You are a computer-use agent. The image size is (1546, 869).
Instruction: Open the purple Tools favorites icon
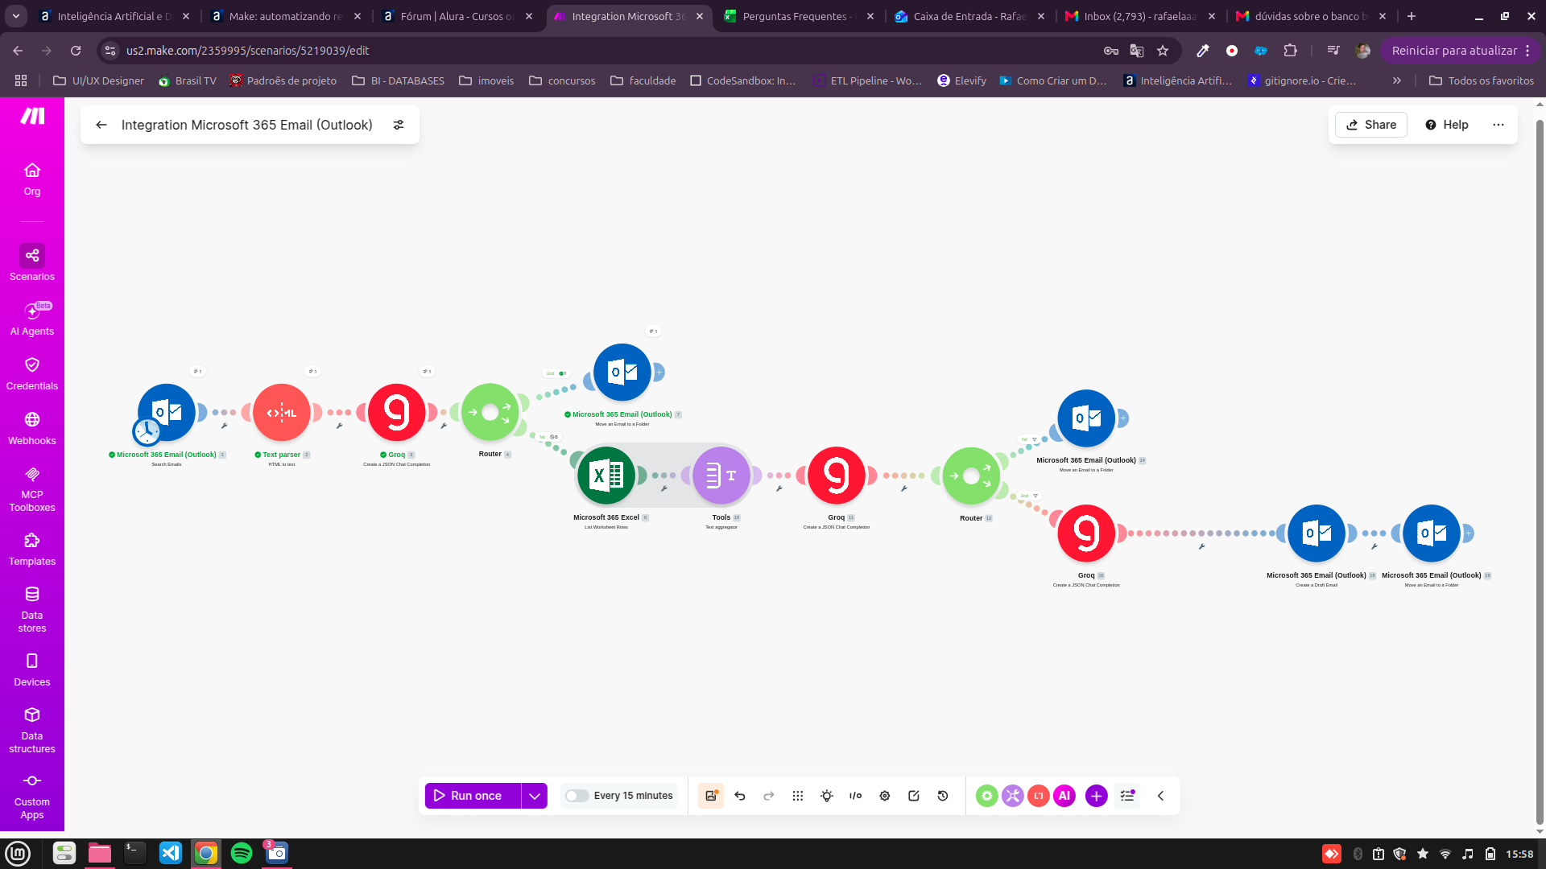click(x=1013, y=796)
